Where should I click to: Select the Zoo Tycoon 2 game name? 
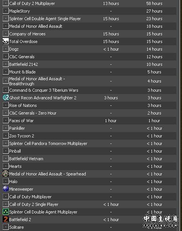[x=22, y=136]
